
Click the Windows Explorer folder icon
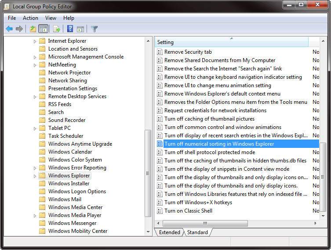pyautogui.click(x=42, y=176)
